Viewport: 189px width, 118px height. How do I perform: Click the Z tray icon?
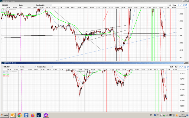[x=161, y=115]
